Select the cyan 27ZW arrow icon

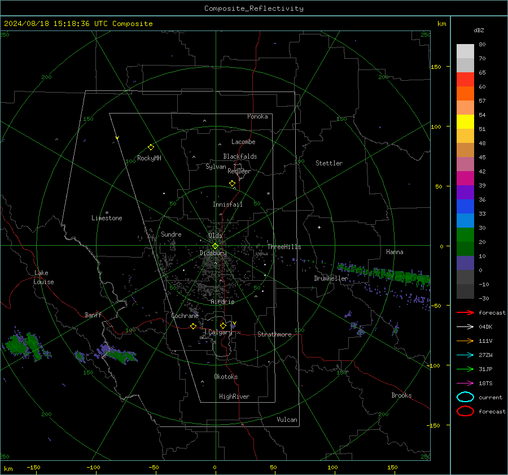[465, 355]
